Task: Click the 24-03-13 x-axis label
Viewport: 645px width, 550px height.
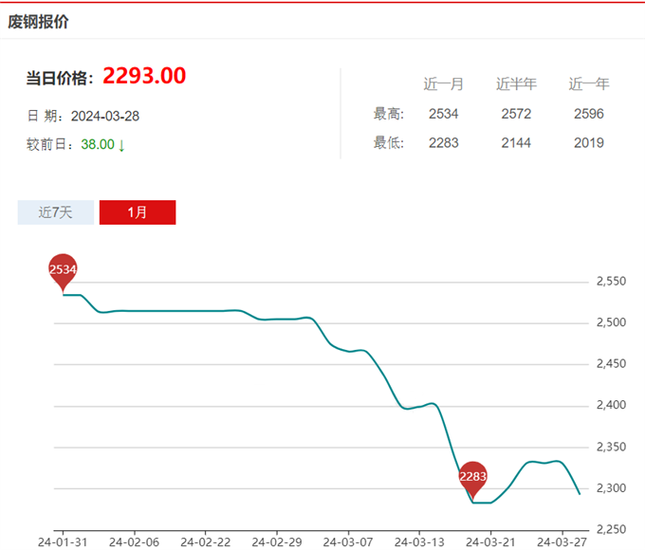Action: (x=419, y=542)
